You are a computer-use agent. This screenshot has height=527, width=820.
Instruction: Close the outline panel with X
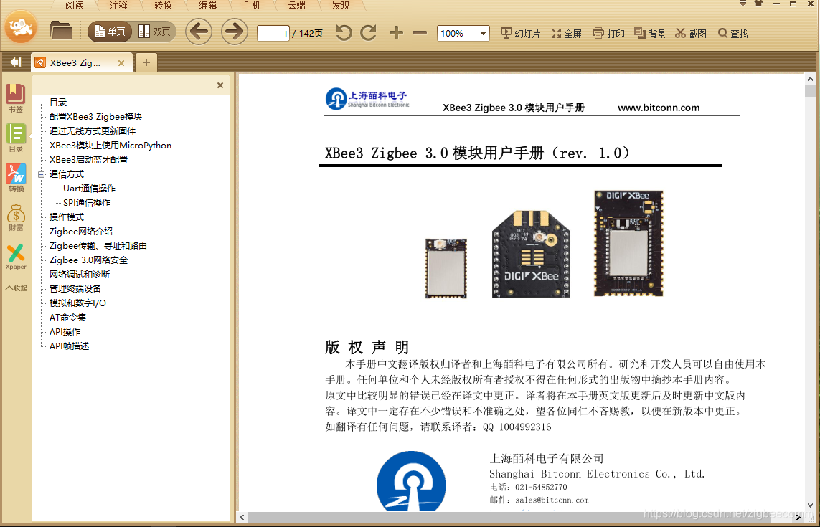pyautogui.click(x=220, y=85)
